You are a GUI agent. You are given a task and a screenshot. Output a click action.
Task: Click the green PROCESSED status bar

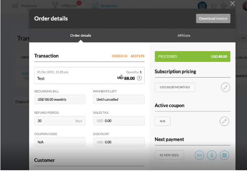192,56
